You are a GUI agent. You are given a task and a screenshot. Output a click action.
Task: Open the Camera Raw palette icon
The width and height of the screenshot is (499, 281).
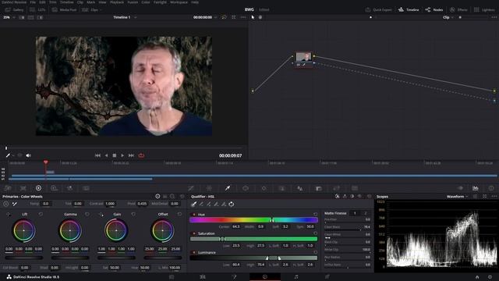[8, 188]
